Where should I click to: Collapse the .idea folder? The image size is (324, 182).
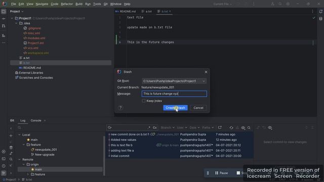[x=16, y=23]
